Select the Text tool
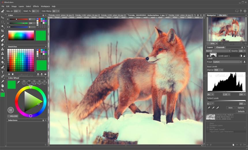 3,72
